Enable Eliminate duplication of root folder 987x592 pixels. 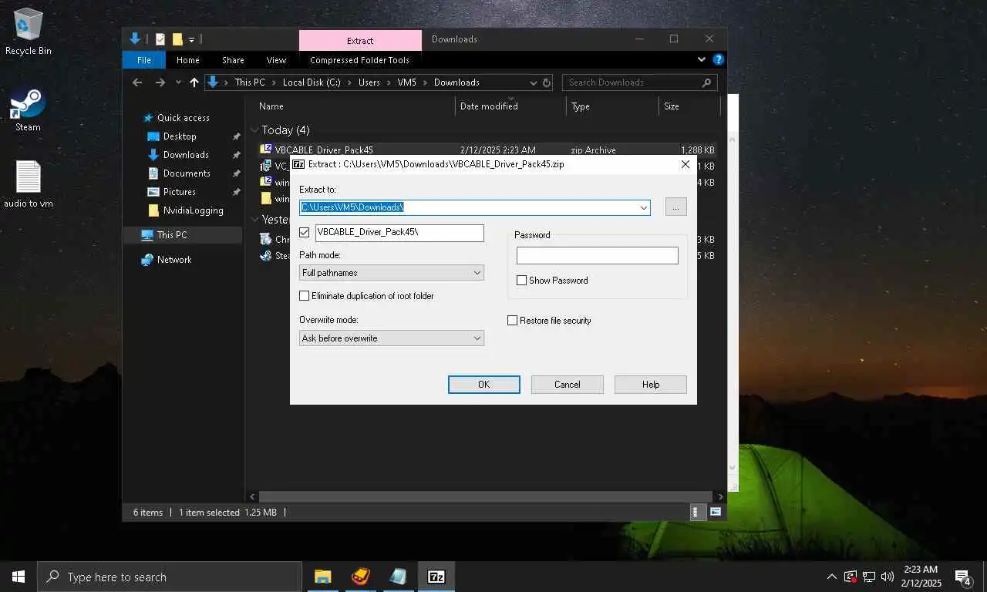tap(304, 296)
